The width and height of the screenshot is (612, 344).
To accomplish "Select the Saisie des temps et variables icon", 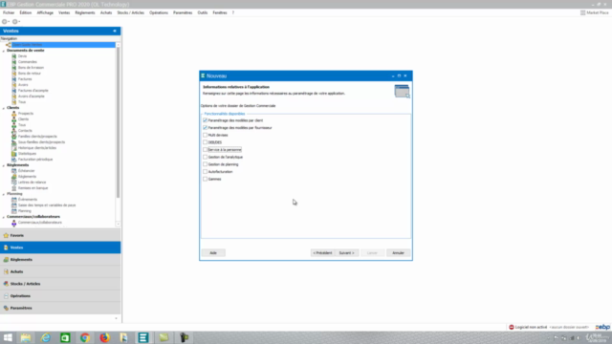I will point(14,205).
